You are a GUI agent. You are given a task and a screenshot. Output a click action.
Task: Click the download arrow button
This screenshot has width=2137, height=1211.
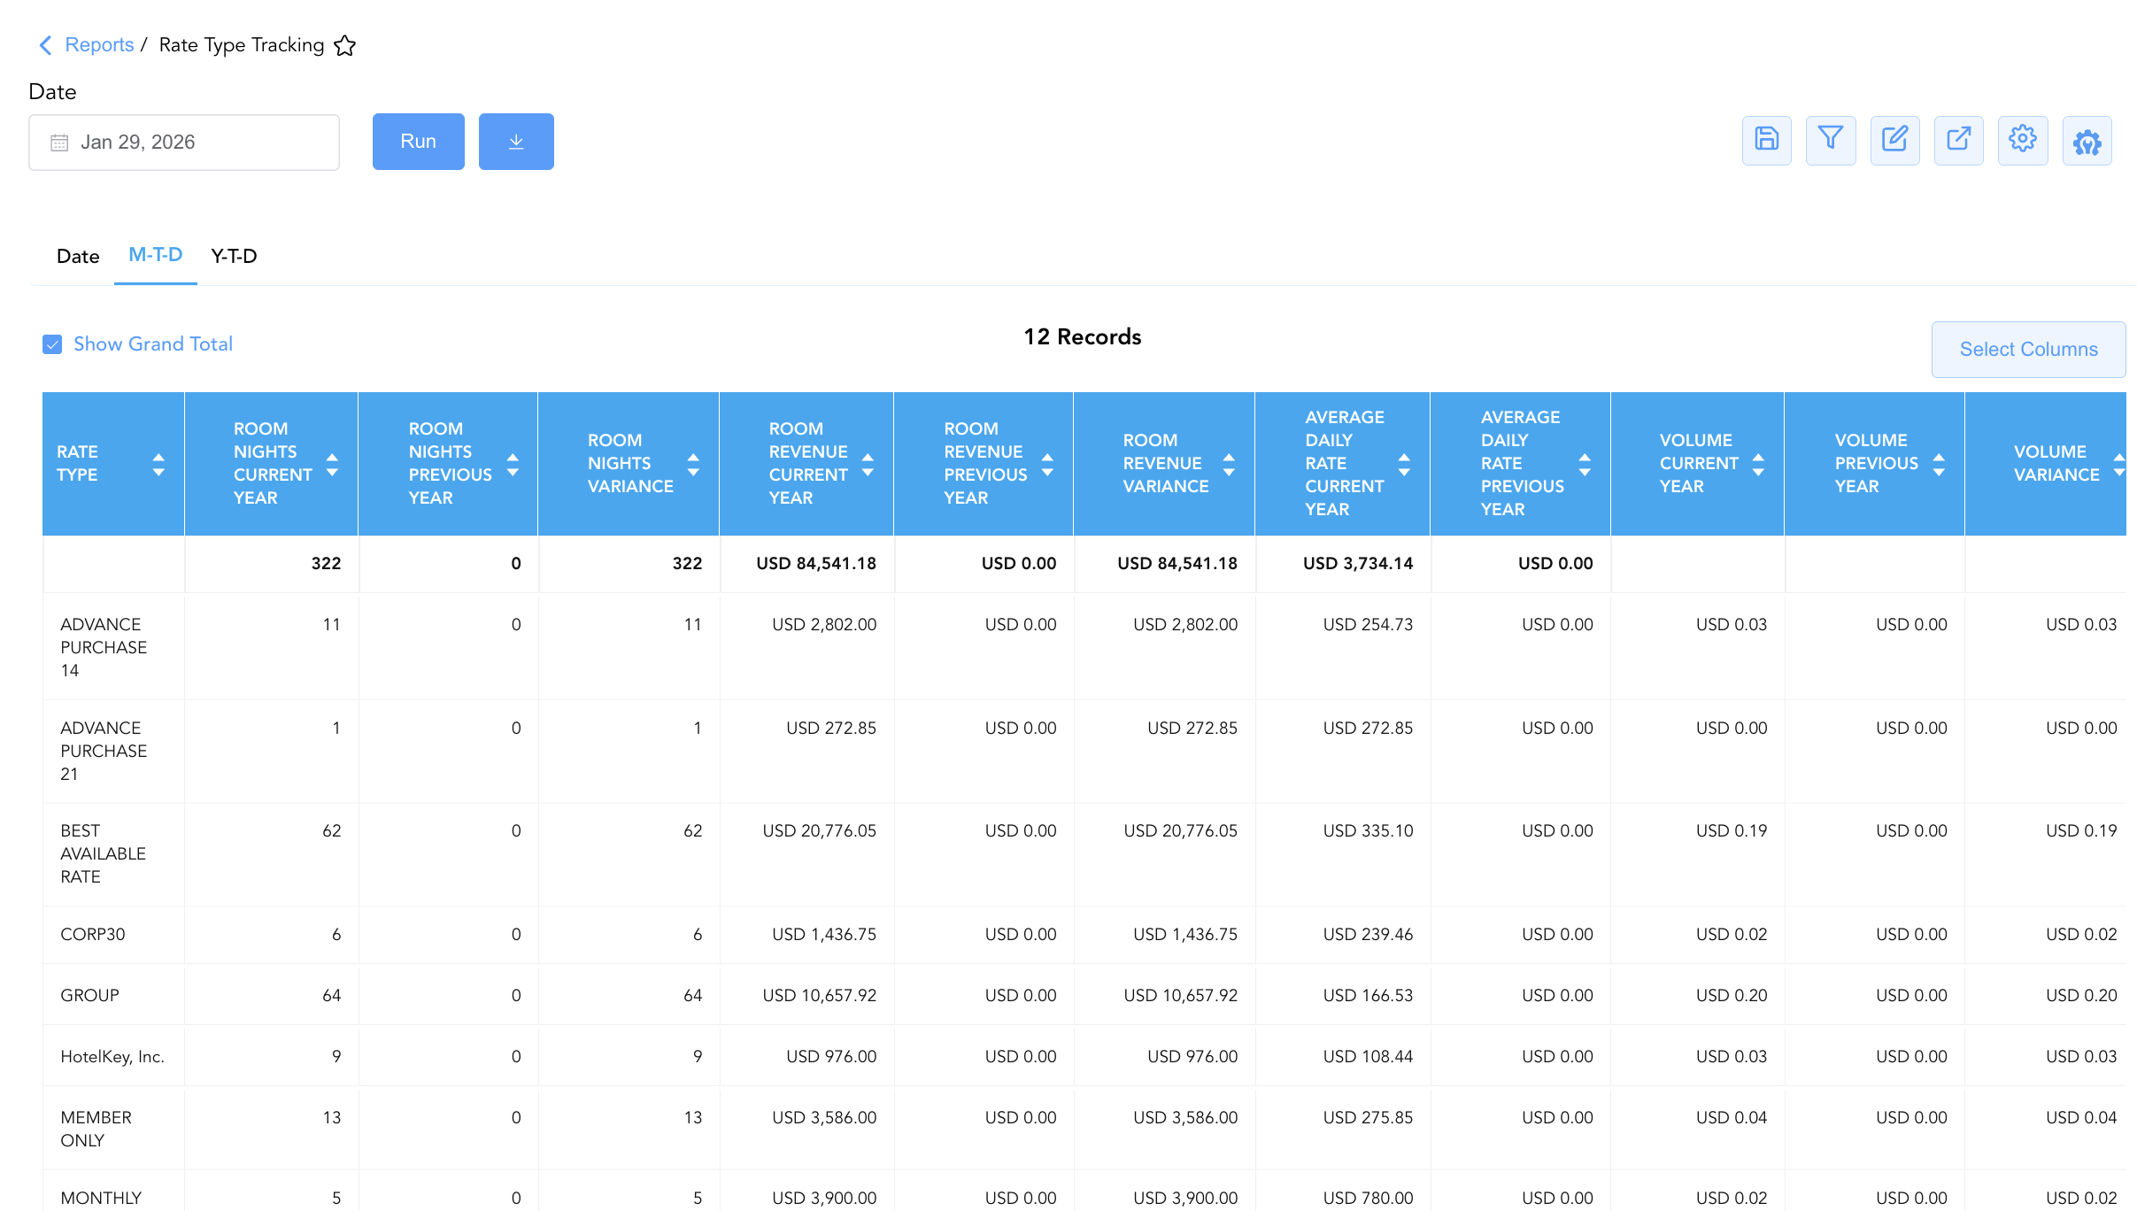pyautogui.click(x=516, y=142)
